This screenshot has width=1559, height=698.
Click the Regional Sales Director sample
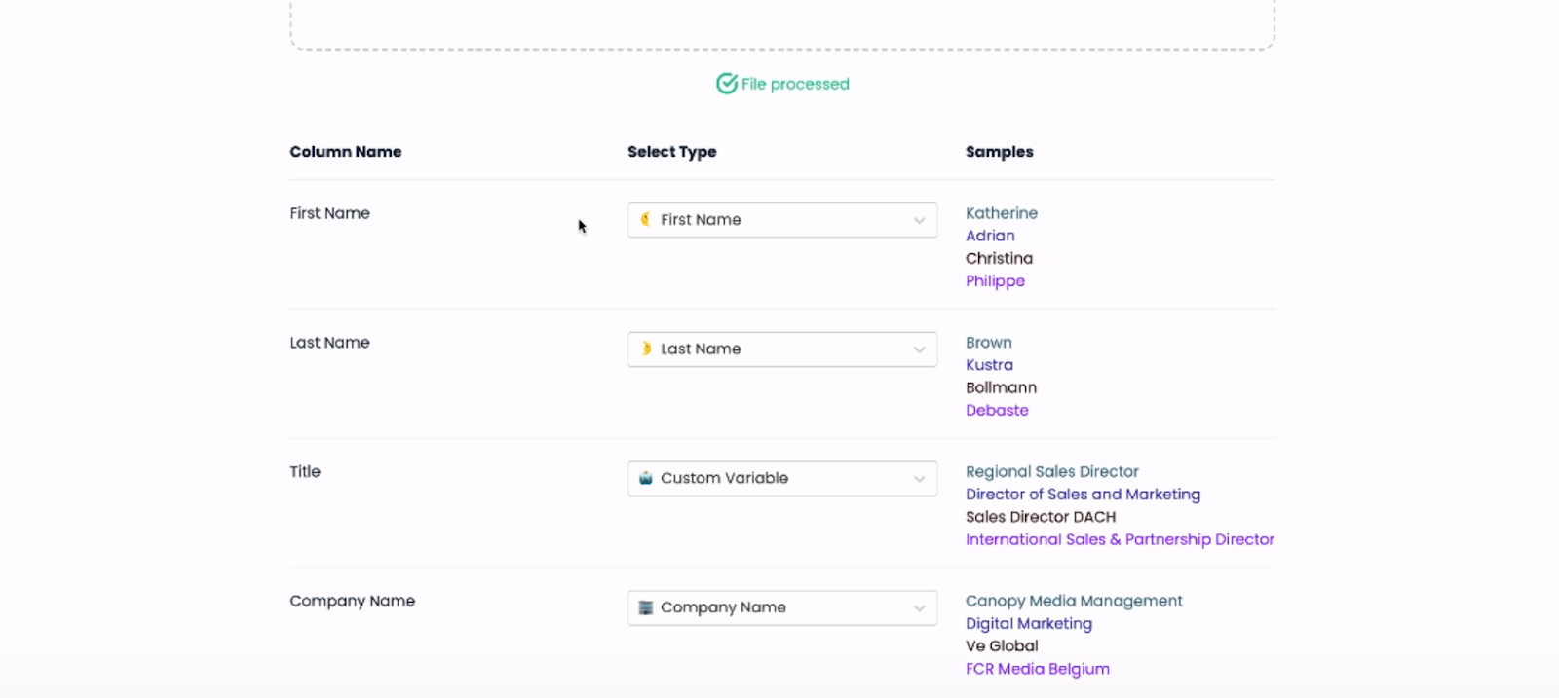pos(1051,472)
